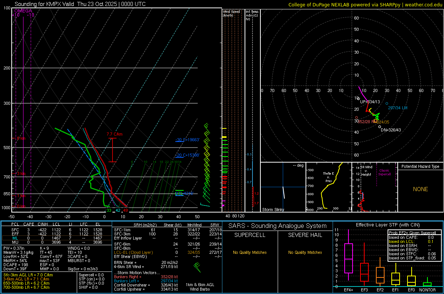Click the Effective Layer STP (with CIN) title
Screen dimensions: 444x294
click(x=388, y=225)
